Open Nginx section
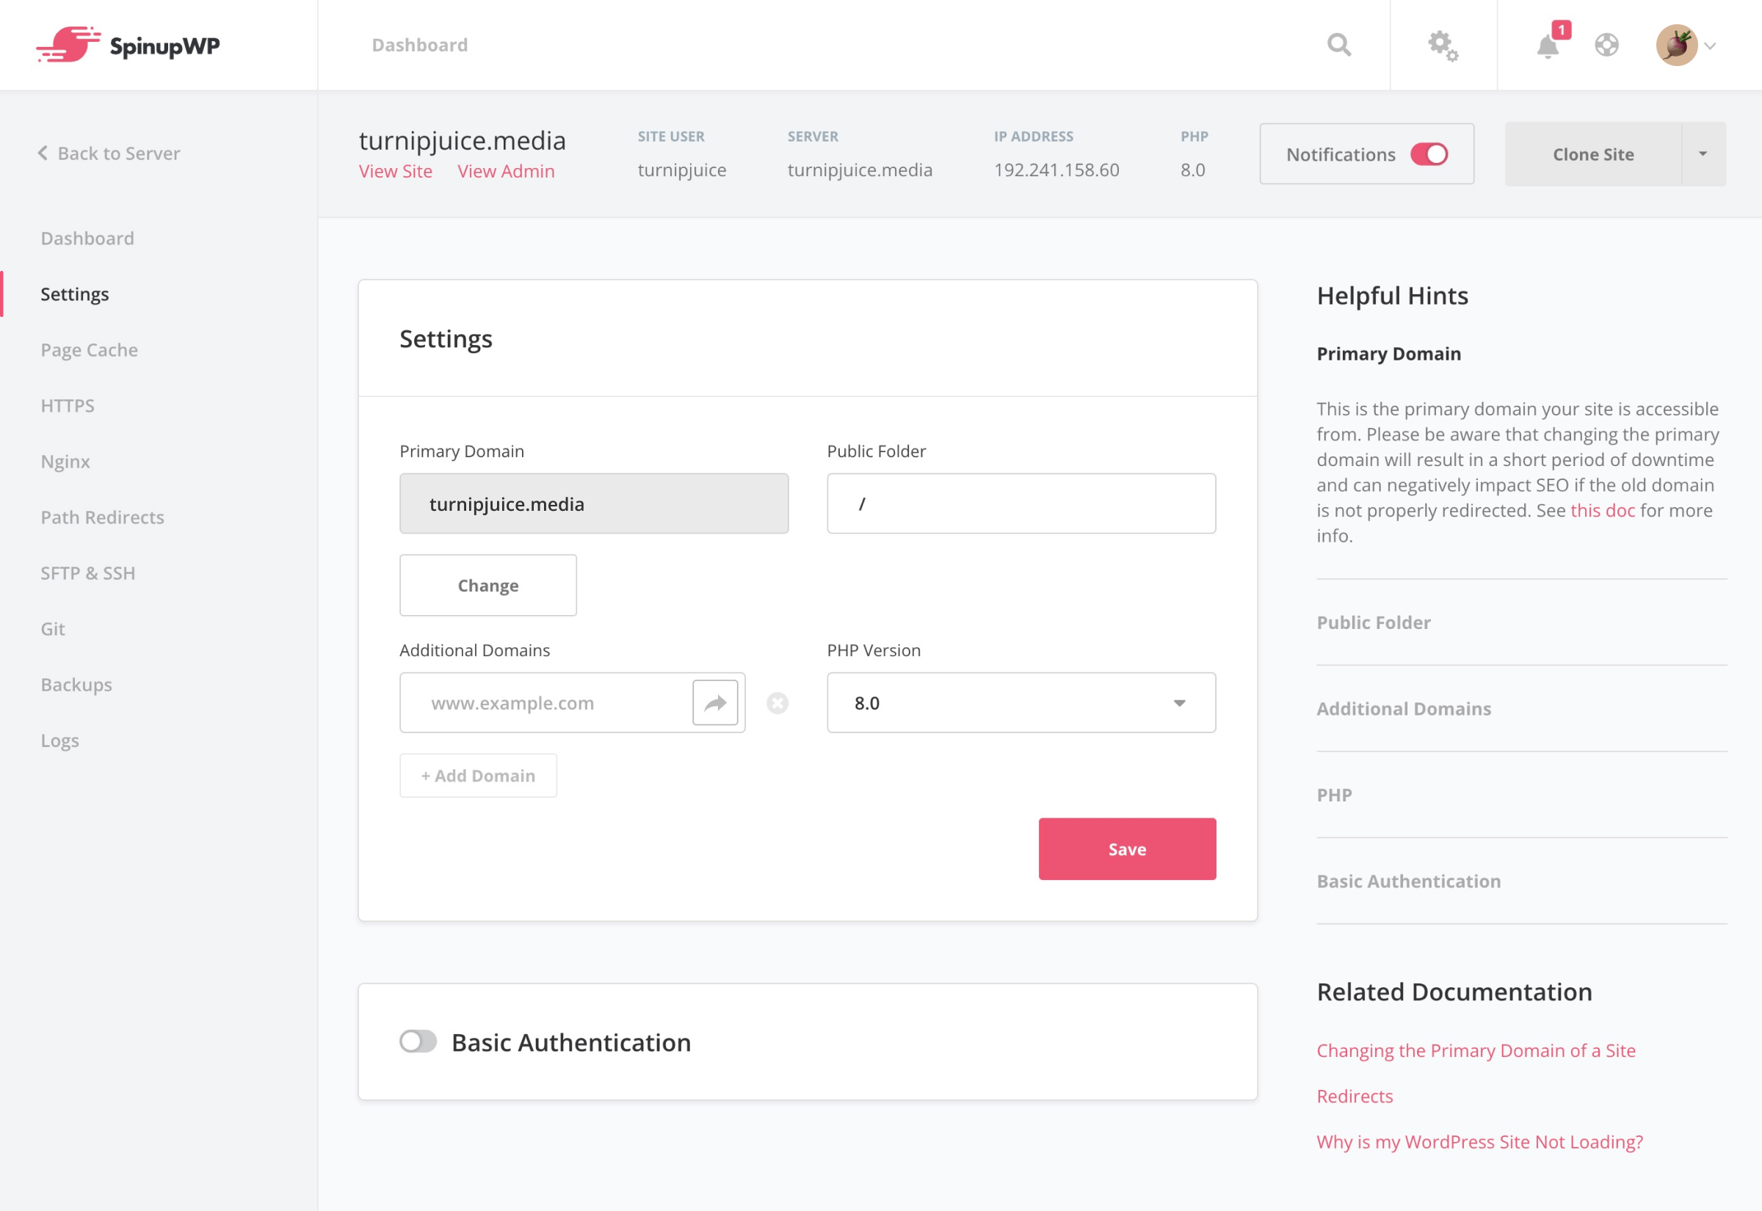The height and width of the screenshot is (1211, 1762). click(x=65, y=462)
